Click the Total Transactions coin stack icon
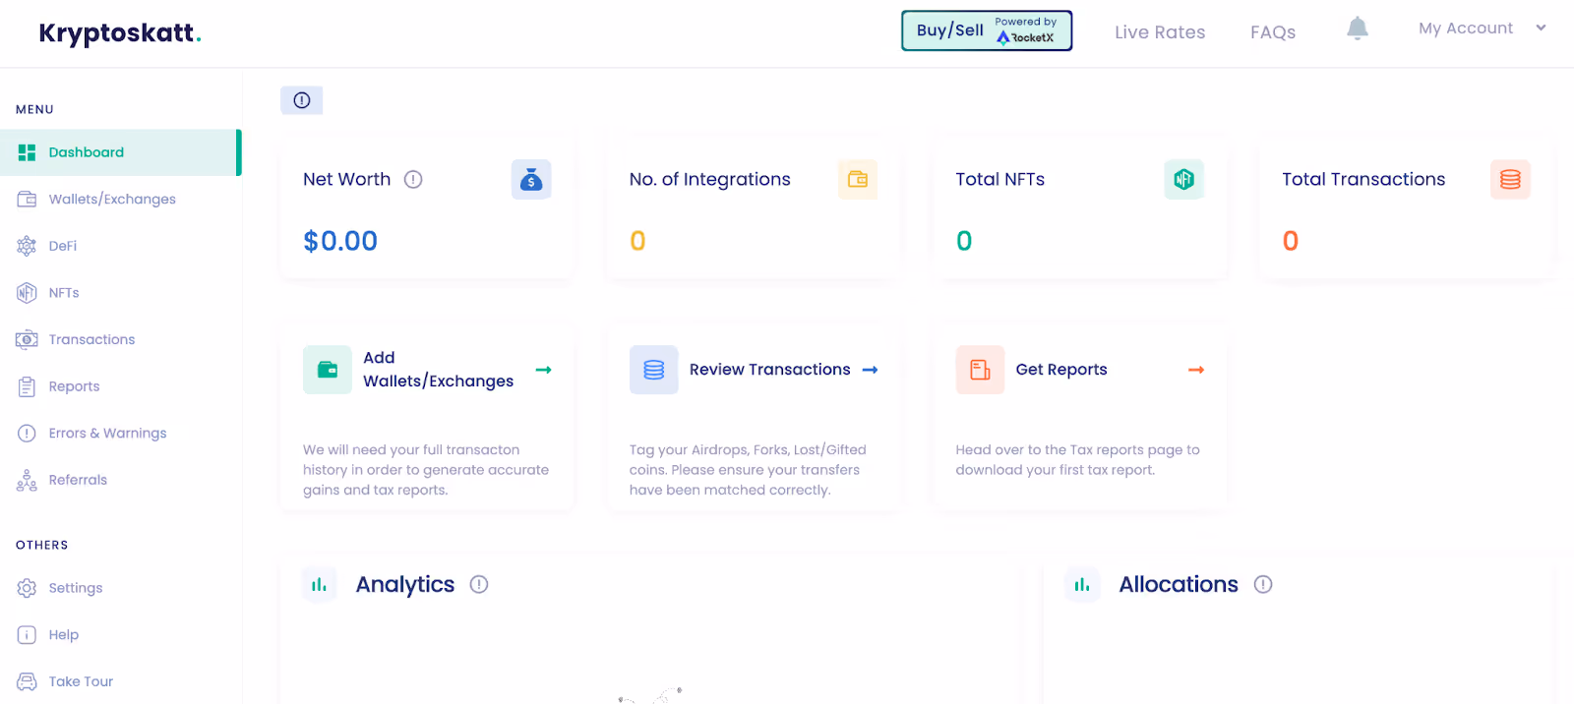This screenshot has height=704, width=1574. point(1510,180)
